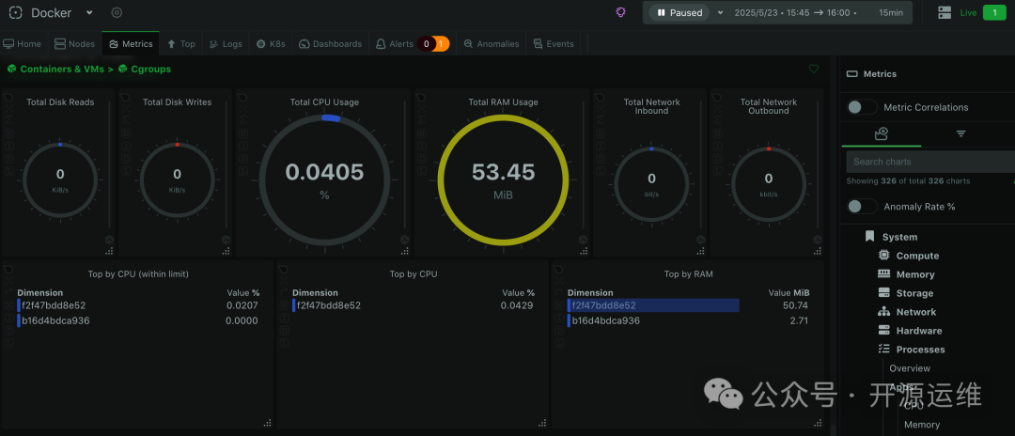Click the Docker space logo icon
The image size is (1015, 436).
[16, 12]
